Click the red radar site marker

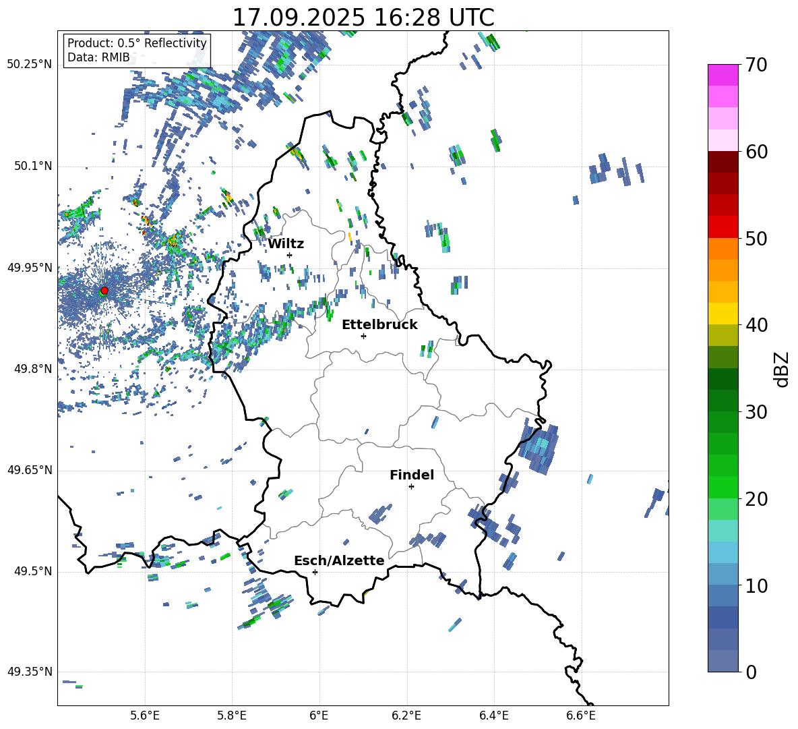coord(104,291)
